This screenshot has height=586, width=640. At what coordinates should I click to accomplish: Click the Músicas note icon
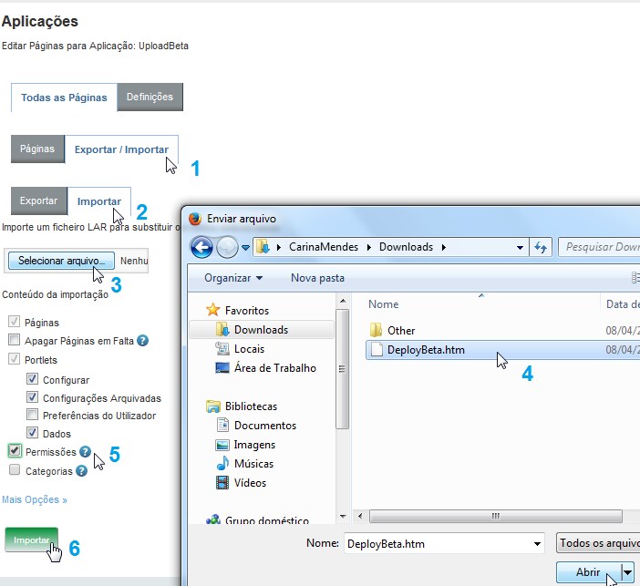tap(222, 463)
